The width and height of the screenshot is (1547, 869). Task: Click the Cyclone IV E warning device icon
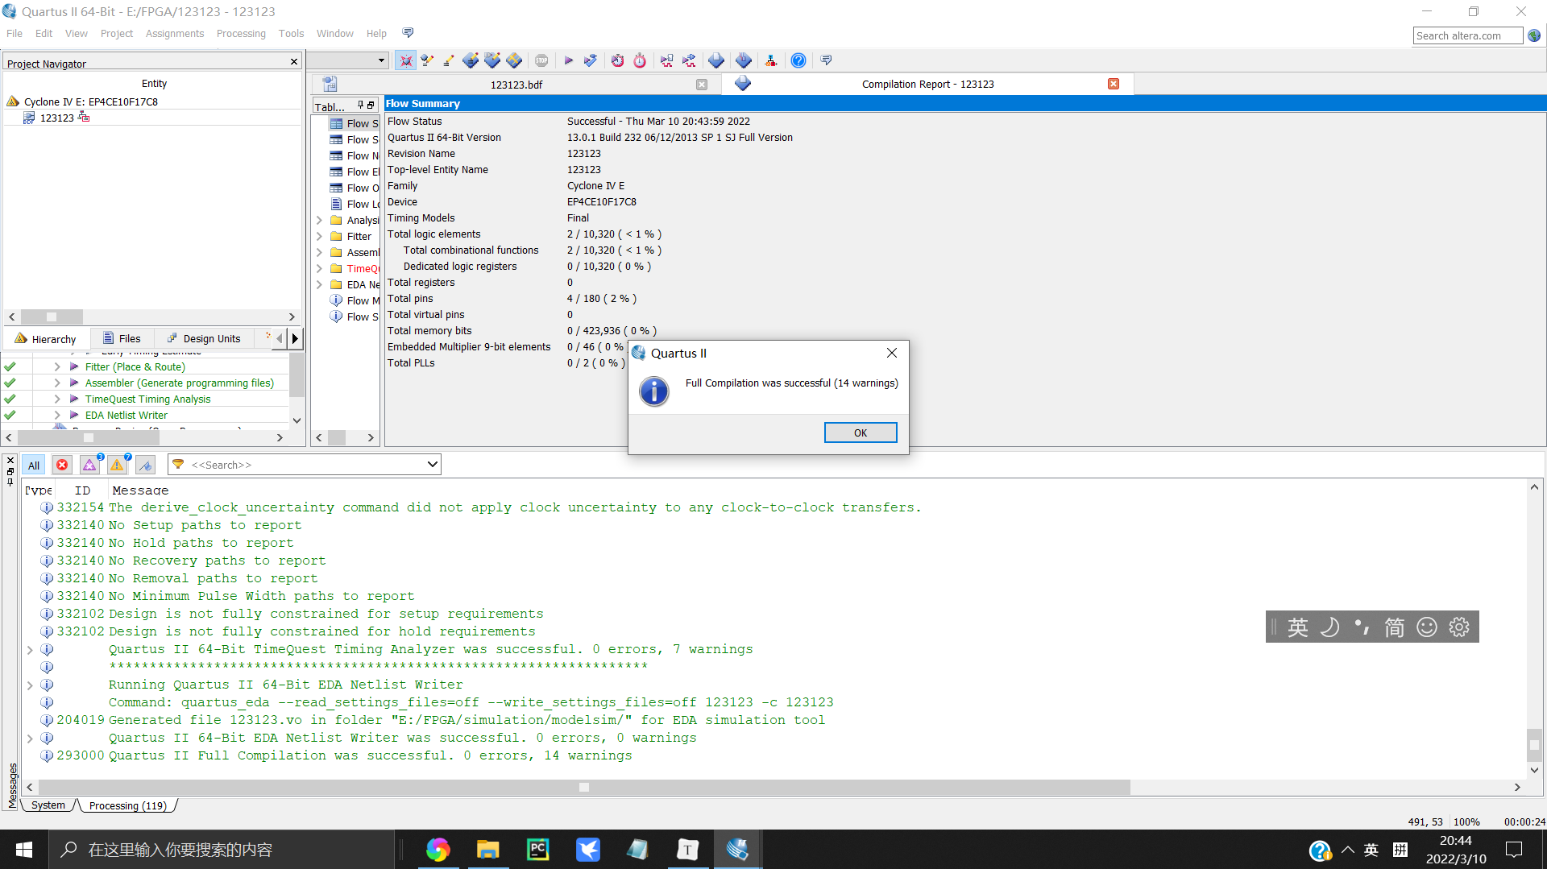[x=13, y=101]
